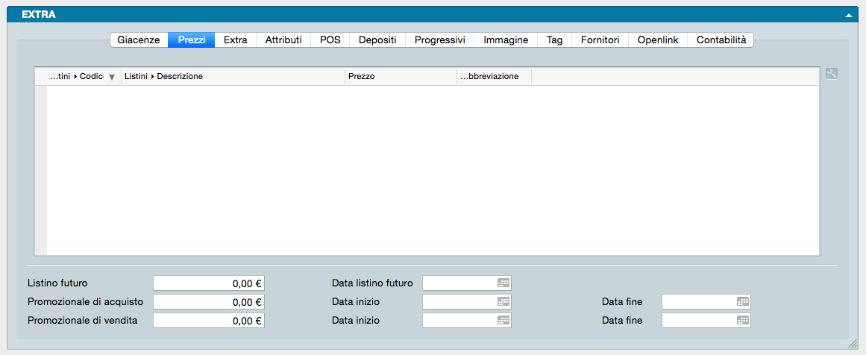
Task: Click the wrench settings icon beside the table
Action: coord(832,74)
